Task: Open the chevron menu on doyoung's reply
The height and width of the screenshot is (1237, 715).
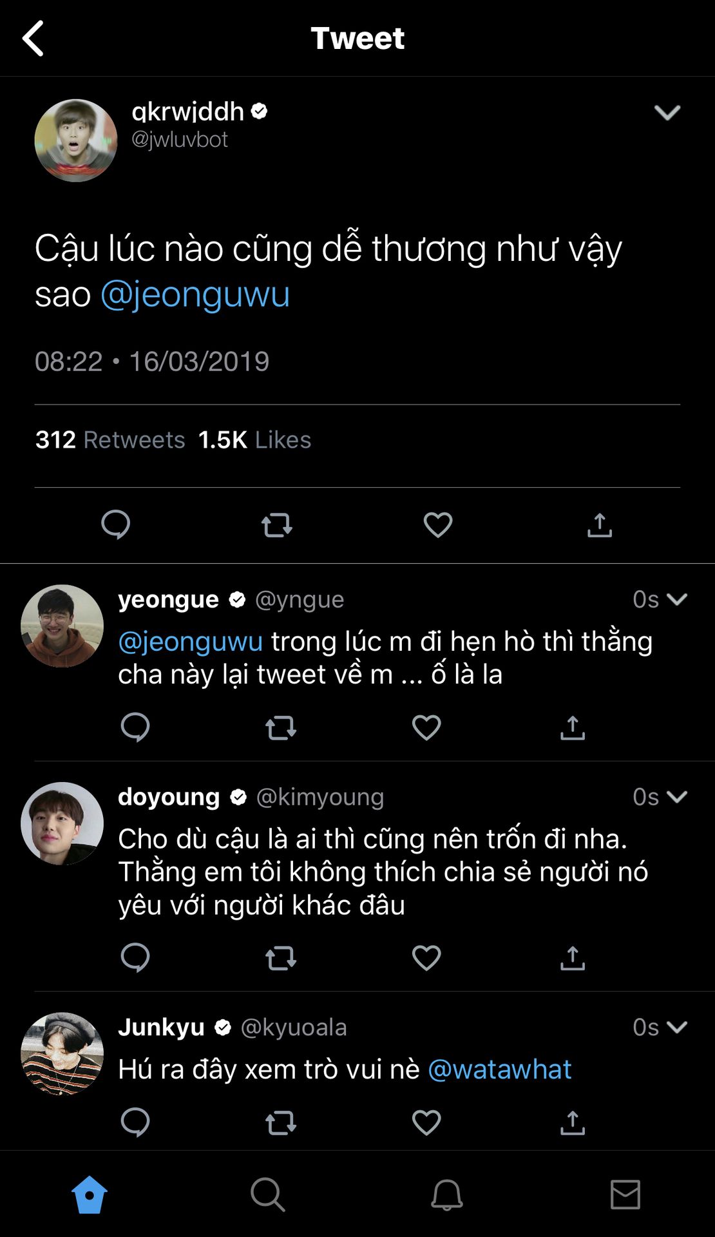Action: point(677,797)
